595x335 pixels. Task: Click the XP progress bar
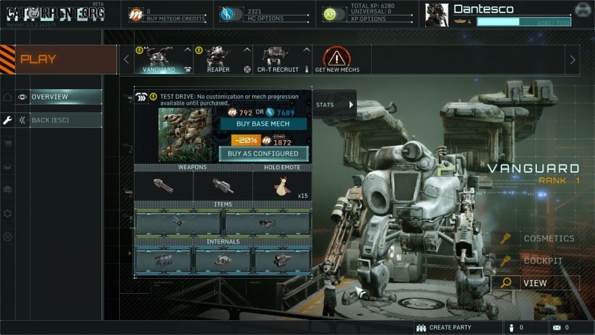[523, 22]
